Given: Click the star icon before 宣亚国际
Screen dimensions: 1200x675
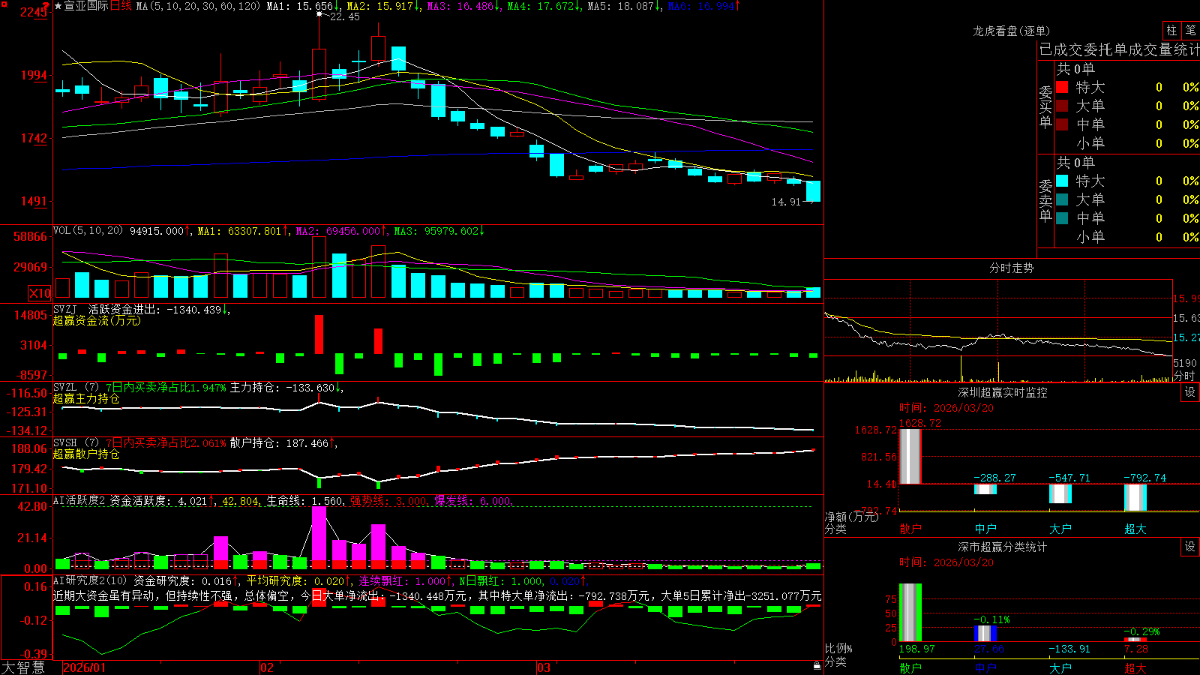Looking at the screenshot, I should point(58,6).
